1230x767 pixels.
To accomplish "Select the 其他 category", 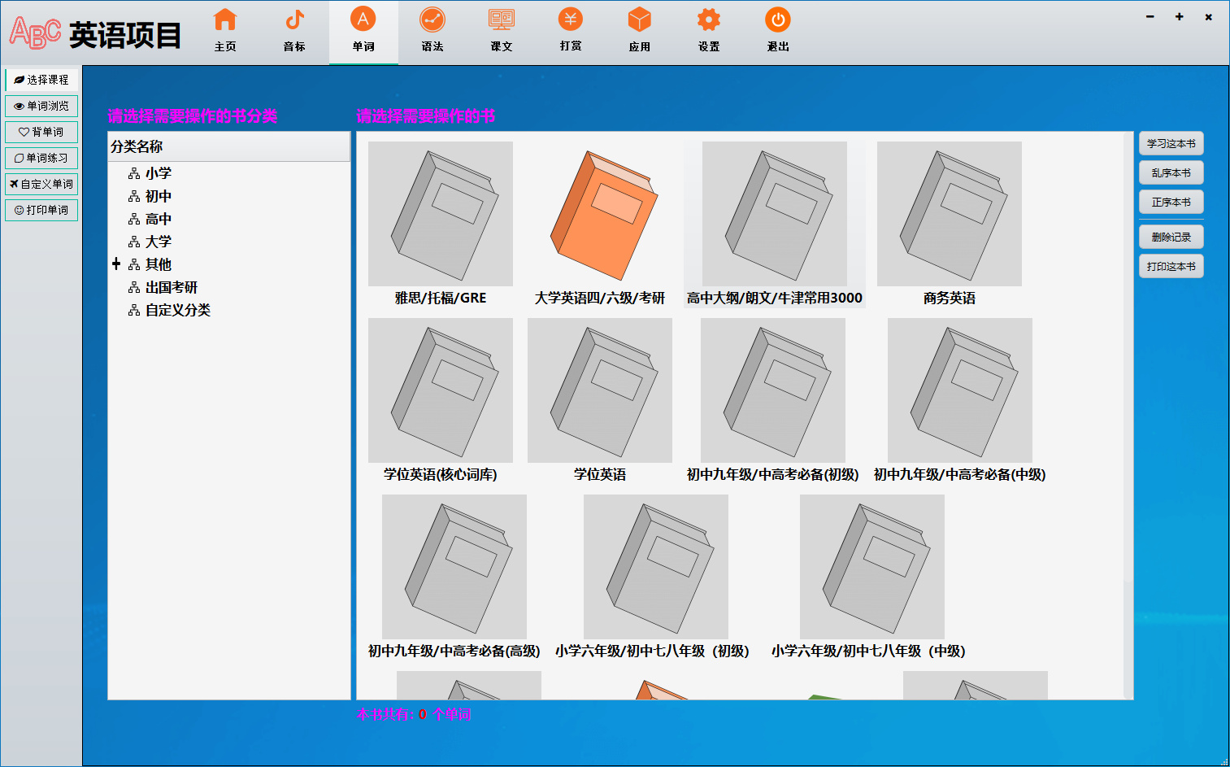I will tap(158, 264).
